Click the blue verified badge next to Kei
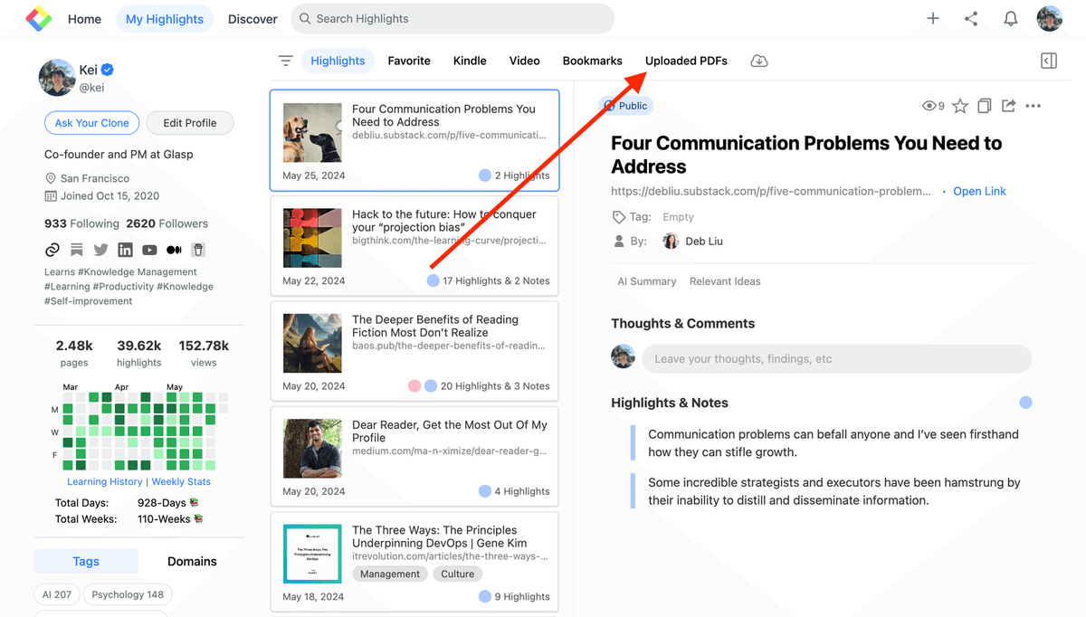Image resolution: width=1086 pixels, height=617 pixels. tap(108, 70)
